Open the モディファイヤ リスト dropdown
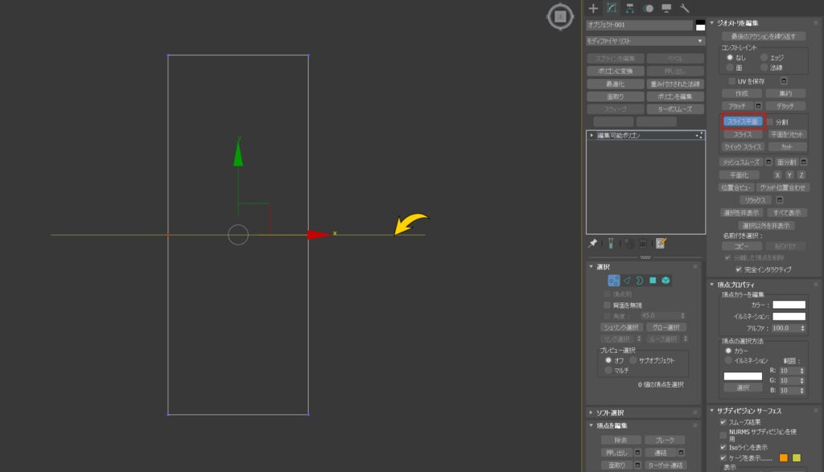This screenshot has width=824, height=472. (645, 41)
